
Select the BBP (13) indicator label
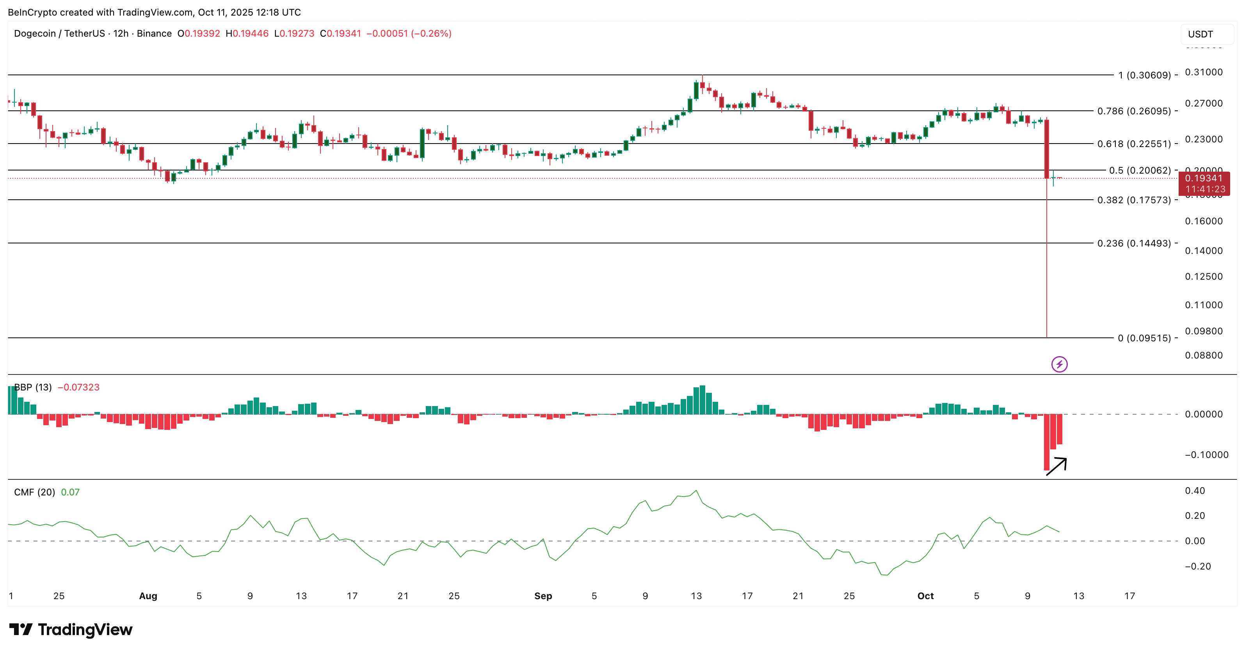pos(32,387)
